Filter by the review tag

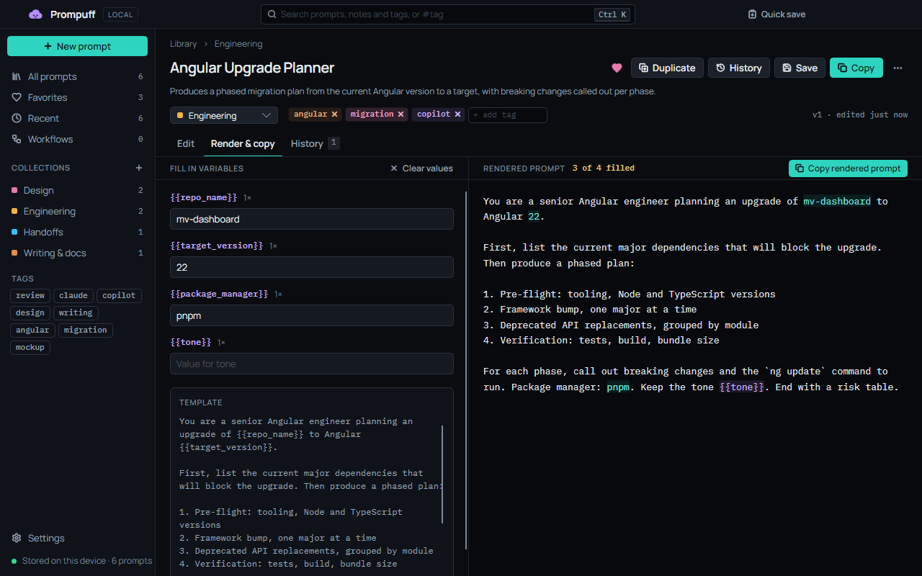click(30, 295)
